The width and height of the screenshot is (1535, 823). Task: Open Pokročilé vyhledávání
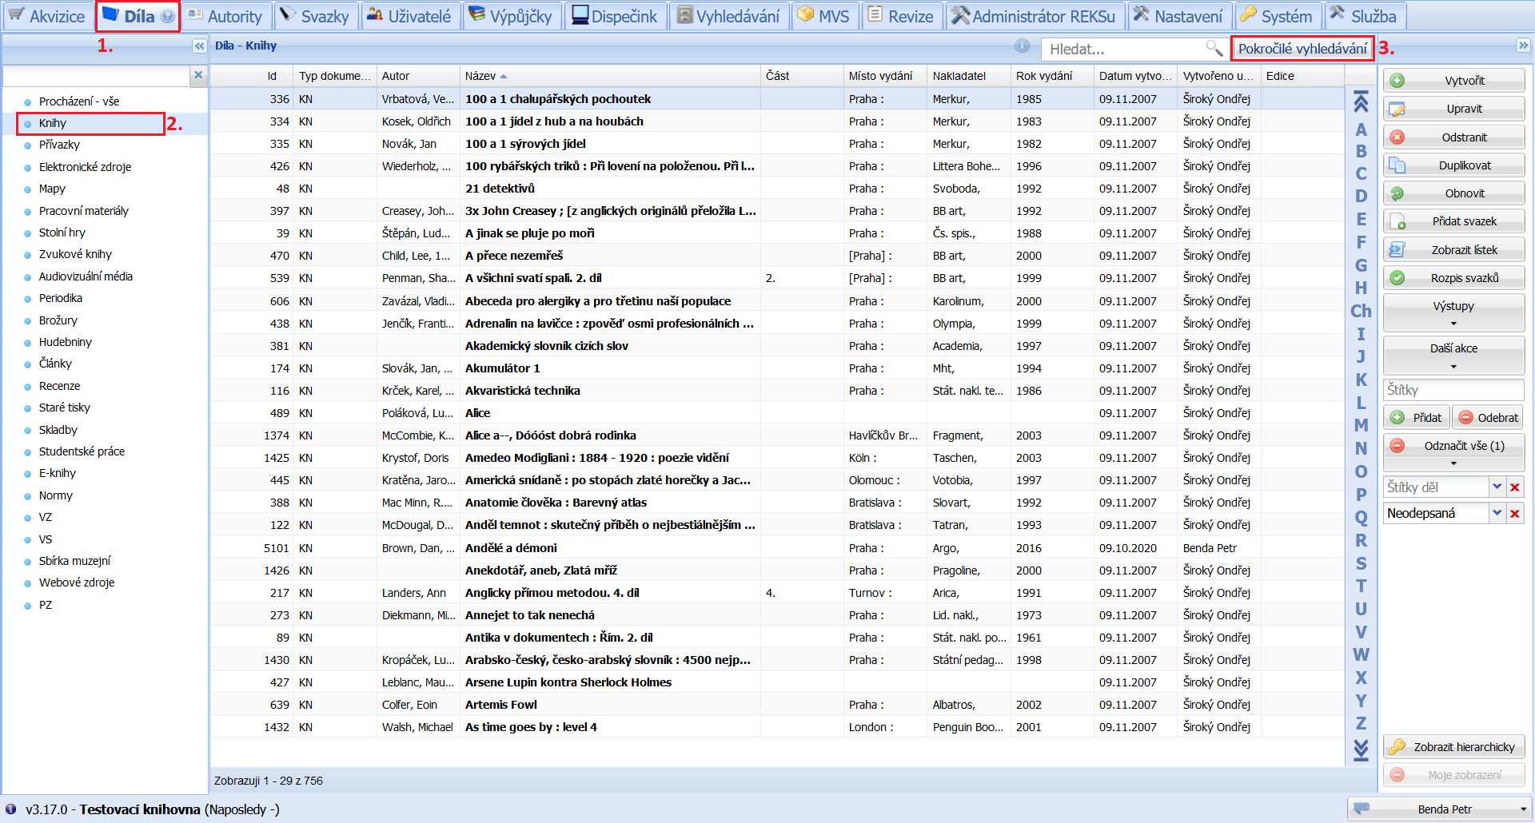click(x=1302, y=49)
